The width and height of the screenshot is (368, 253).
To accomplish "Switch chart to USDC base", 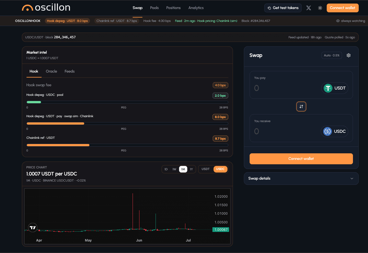I will (220, 169).
